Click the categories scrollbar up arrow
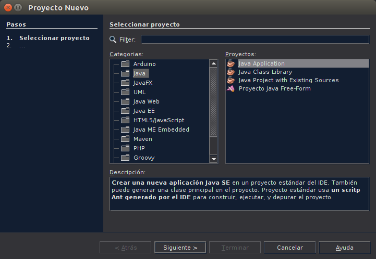The height and width of the screenshot is (259, 376). [x=213, y=63]
